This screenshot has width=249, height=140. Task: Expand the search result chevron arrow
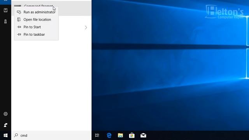click(86, 28)
